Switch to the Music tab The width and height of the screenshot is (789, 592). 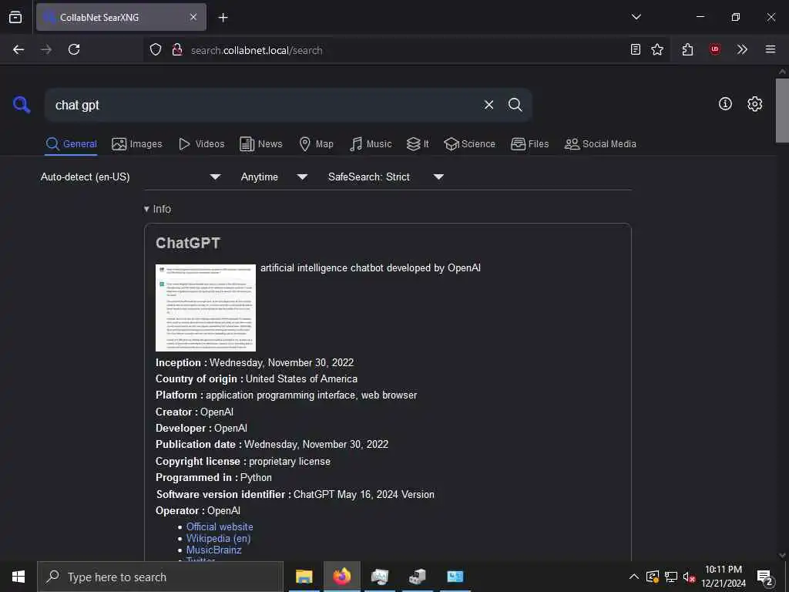pyautogui.click(x=371, y=144)
